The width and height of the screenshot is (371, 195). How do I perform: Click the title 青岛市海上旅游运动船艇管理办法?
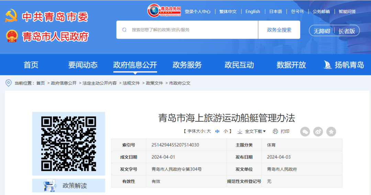pos(227,118)
